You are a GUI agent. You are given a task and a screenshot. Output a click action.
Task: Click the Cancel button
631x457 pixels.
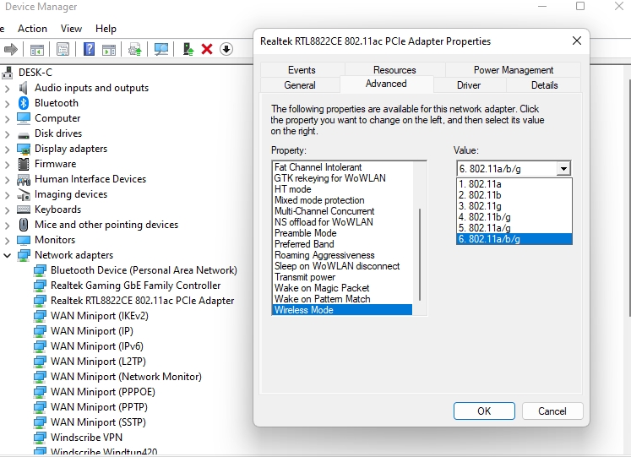(552, 411)
